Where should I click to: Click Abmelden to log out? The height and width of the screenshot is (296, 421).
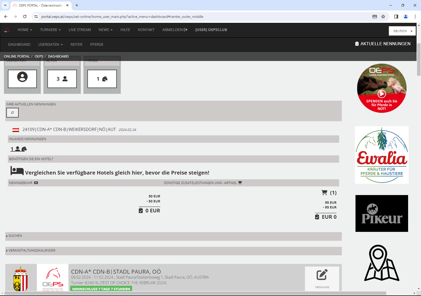[x=175, y=30]
